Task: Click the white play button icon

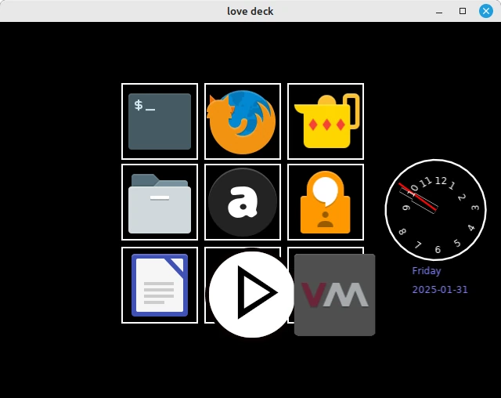Action: point(251,294)
